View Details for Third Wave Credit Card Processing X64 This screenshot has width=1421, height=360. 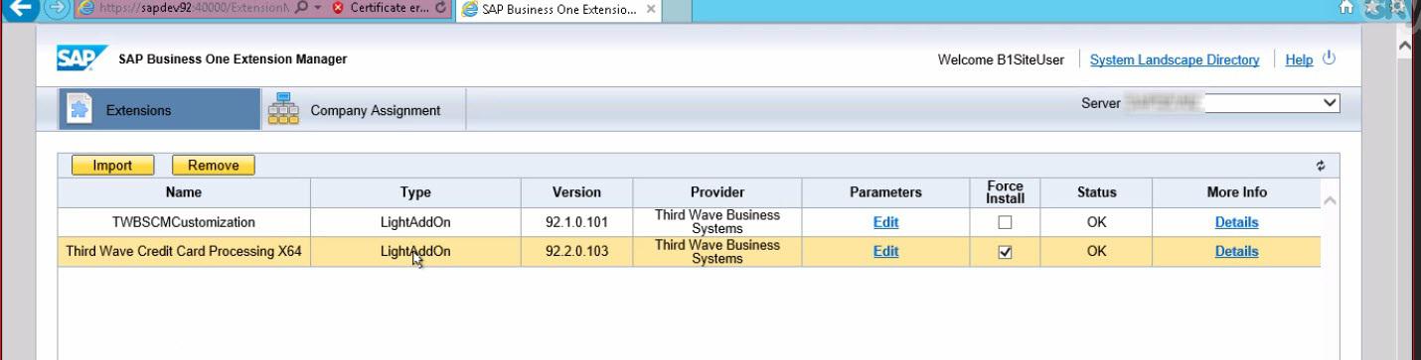point(1236,252)
